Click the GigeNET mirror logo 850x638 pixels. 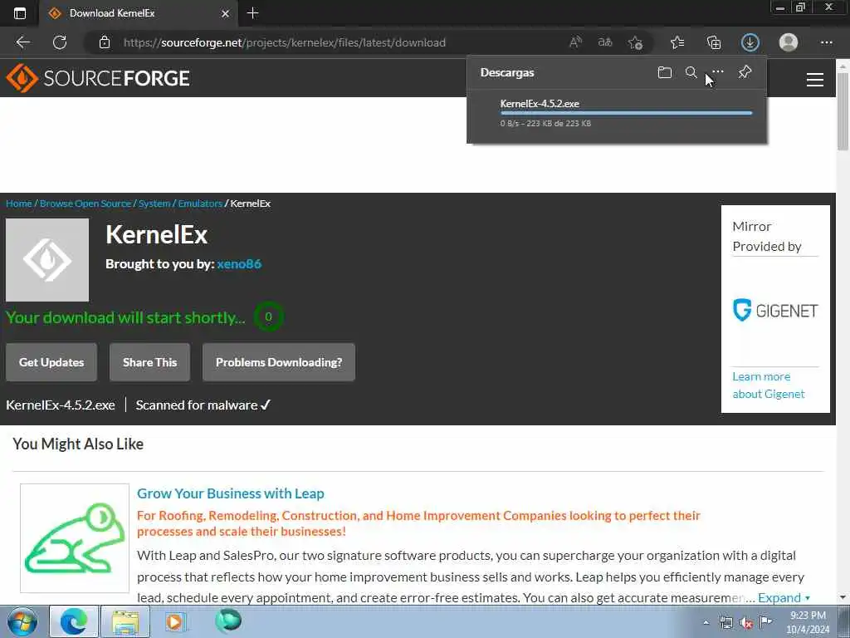(x=775, y=311)
